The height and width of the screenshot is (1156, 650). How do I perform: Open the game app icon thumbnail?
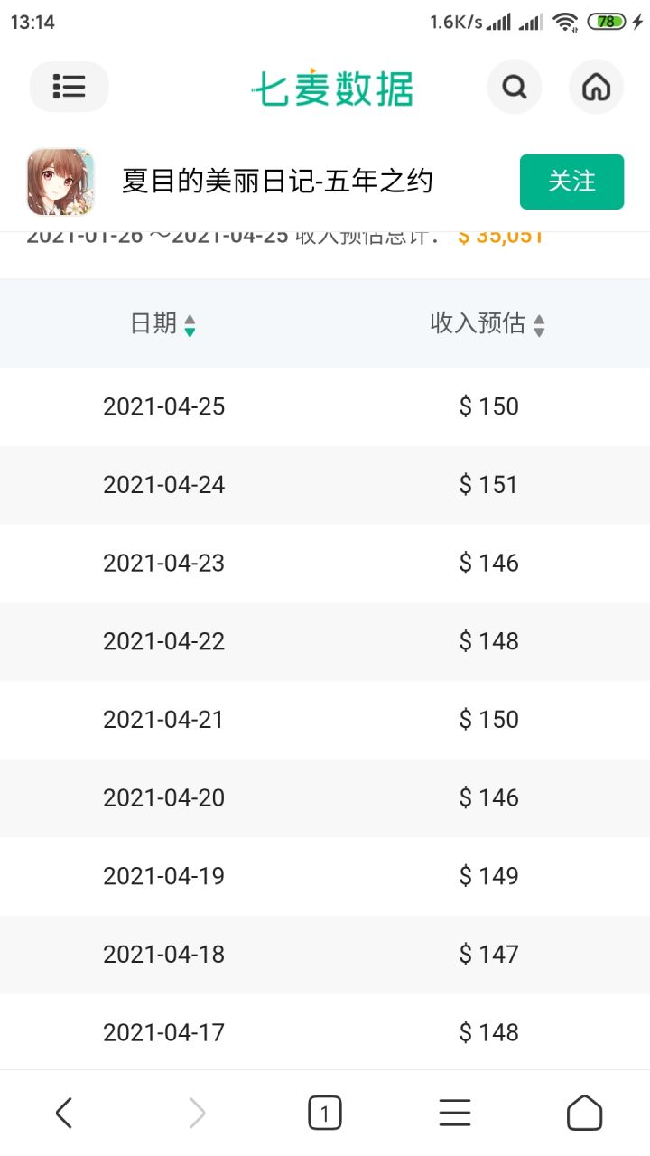tap(60, 182)
